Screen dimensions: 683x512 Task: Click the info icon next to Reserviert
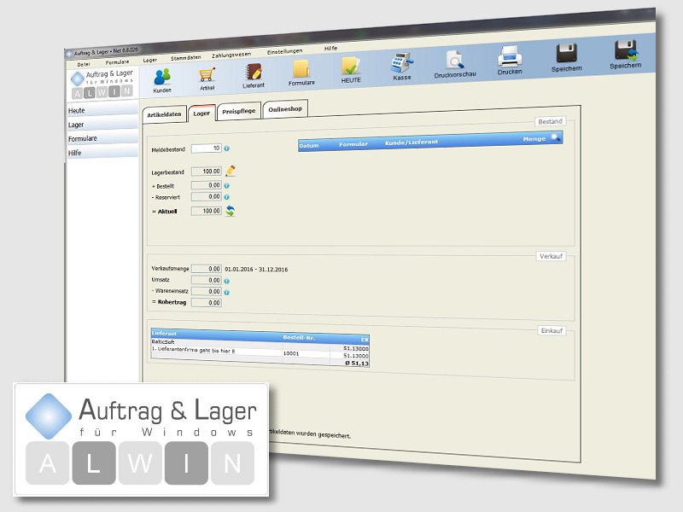click(226, 197)
